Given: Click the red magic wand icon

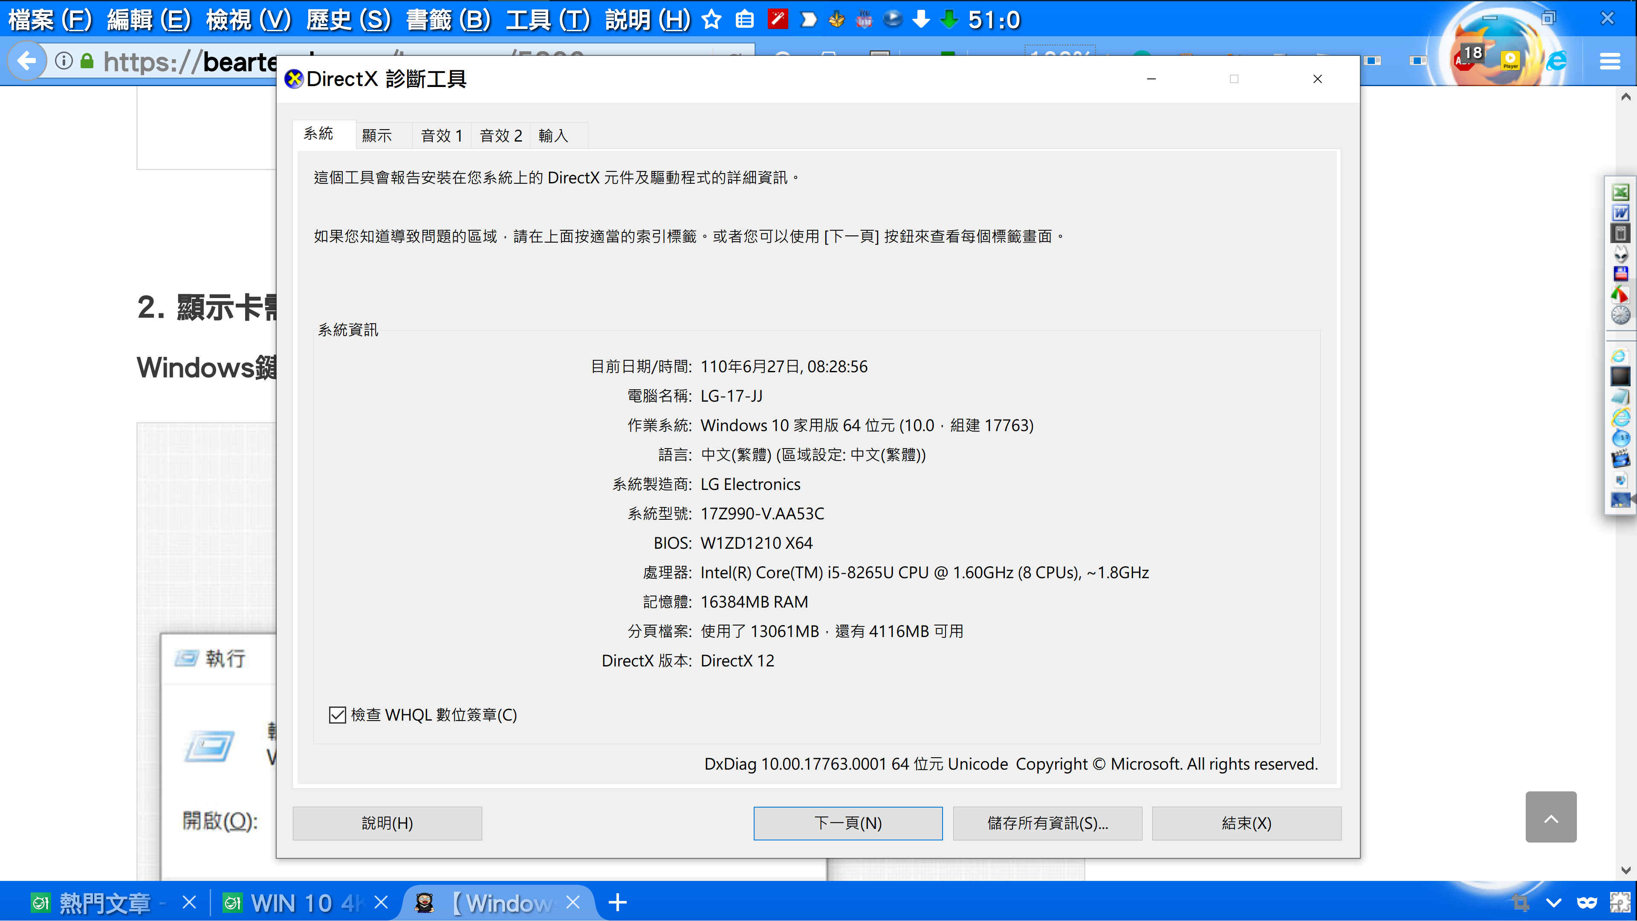Looking at the screenshot, I should pyautogui.click(x=778, y=19).
